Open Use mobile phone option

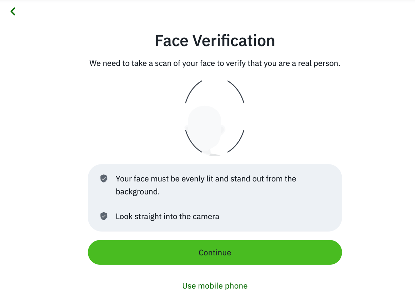215,286
